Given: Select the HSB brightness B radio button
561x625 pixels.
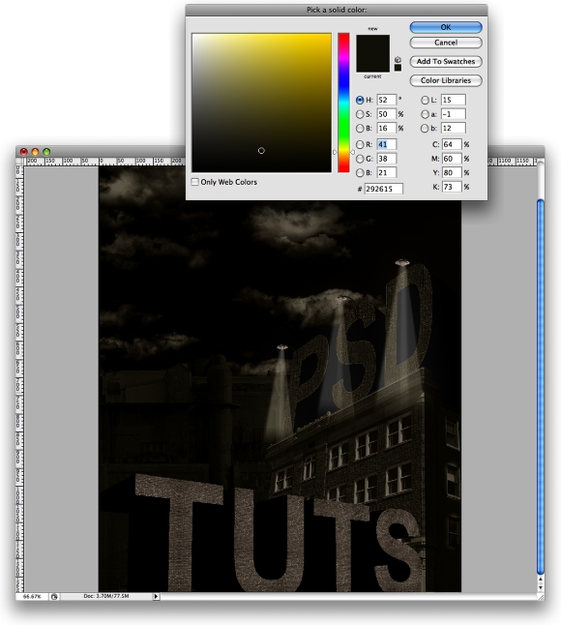Looking at the screenshot, I should 360,129.
